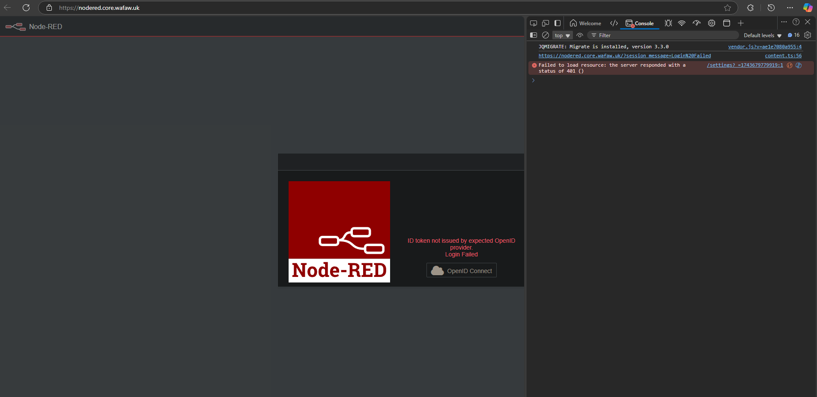Screen dimensions: 817x397
Task: Click the browser back arrow
Action: pyautogui.click(x=7, y=8)
